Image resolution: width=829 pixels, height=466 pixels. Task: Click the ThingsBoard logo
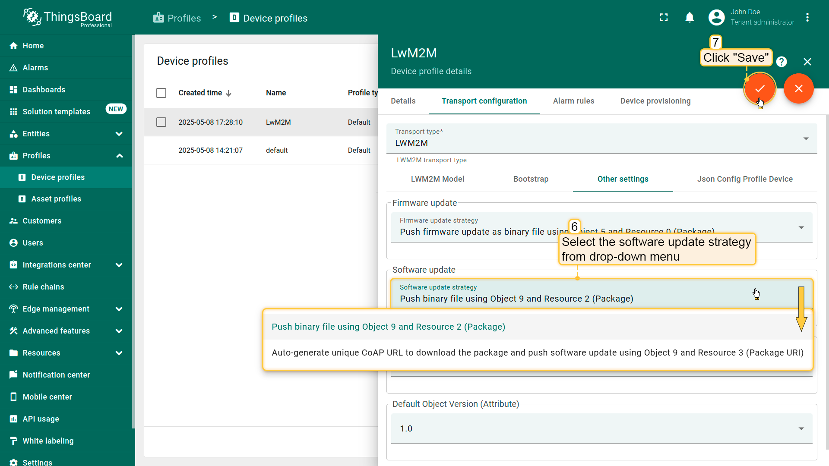coord(68,18)
